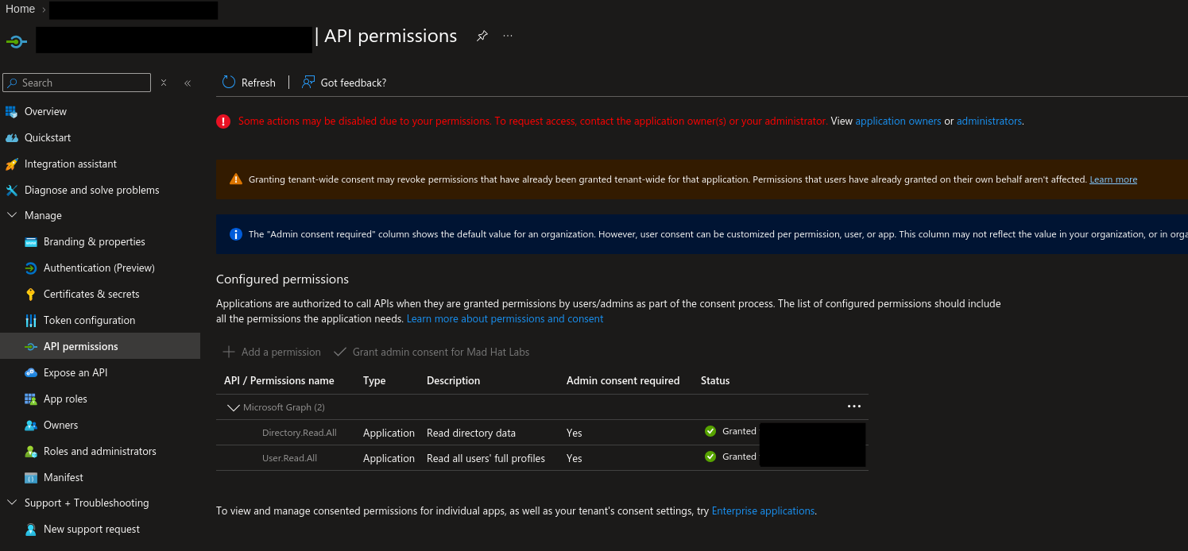Click the Certificates & secrets key icon
Screen dimensions: 1188x551
coord(31,294)
